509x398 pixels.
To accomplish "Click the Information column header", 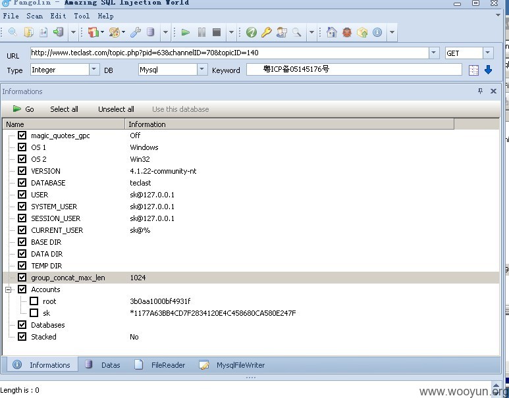I will 290,124.
